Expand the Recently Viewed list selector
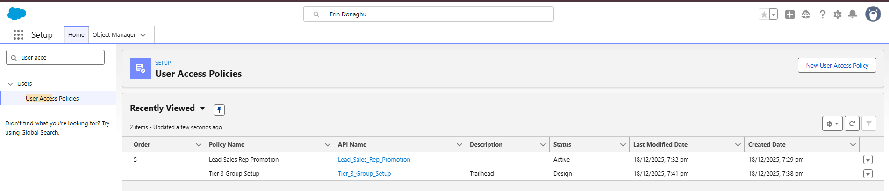889x191 pixels. [x=202, y=109]
